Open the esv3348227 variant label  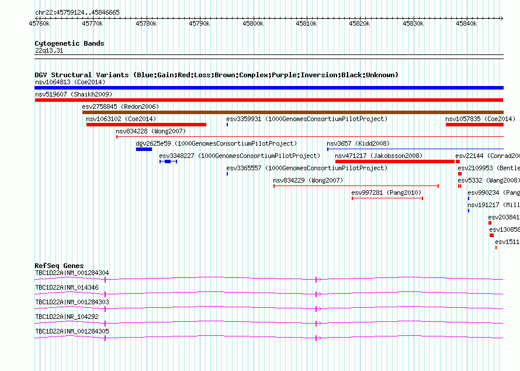click(x=240, y=156)
